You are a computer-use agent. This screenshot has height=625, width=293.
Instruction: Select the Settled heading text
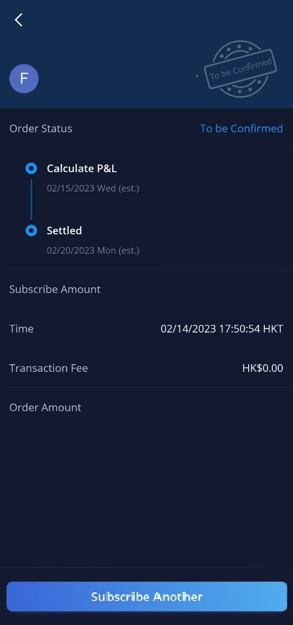click(x=64, y=231)
